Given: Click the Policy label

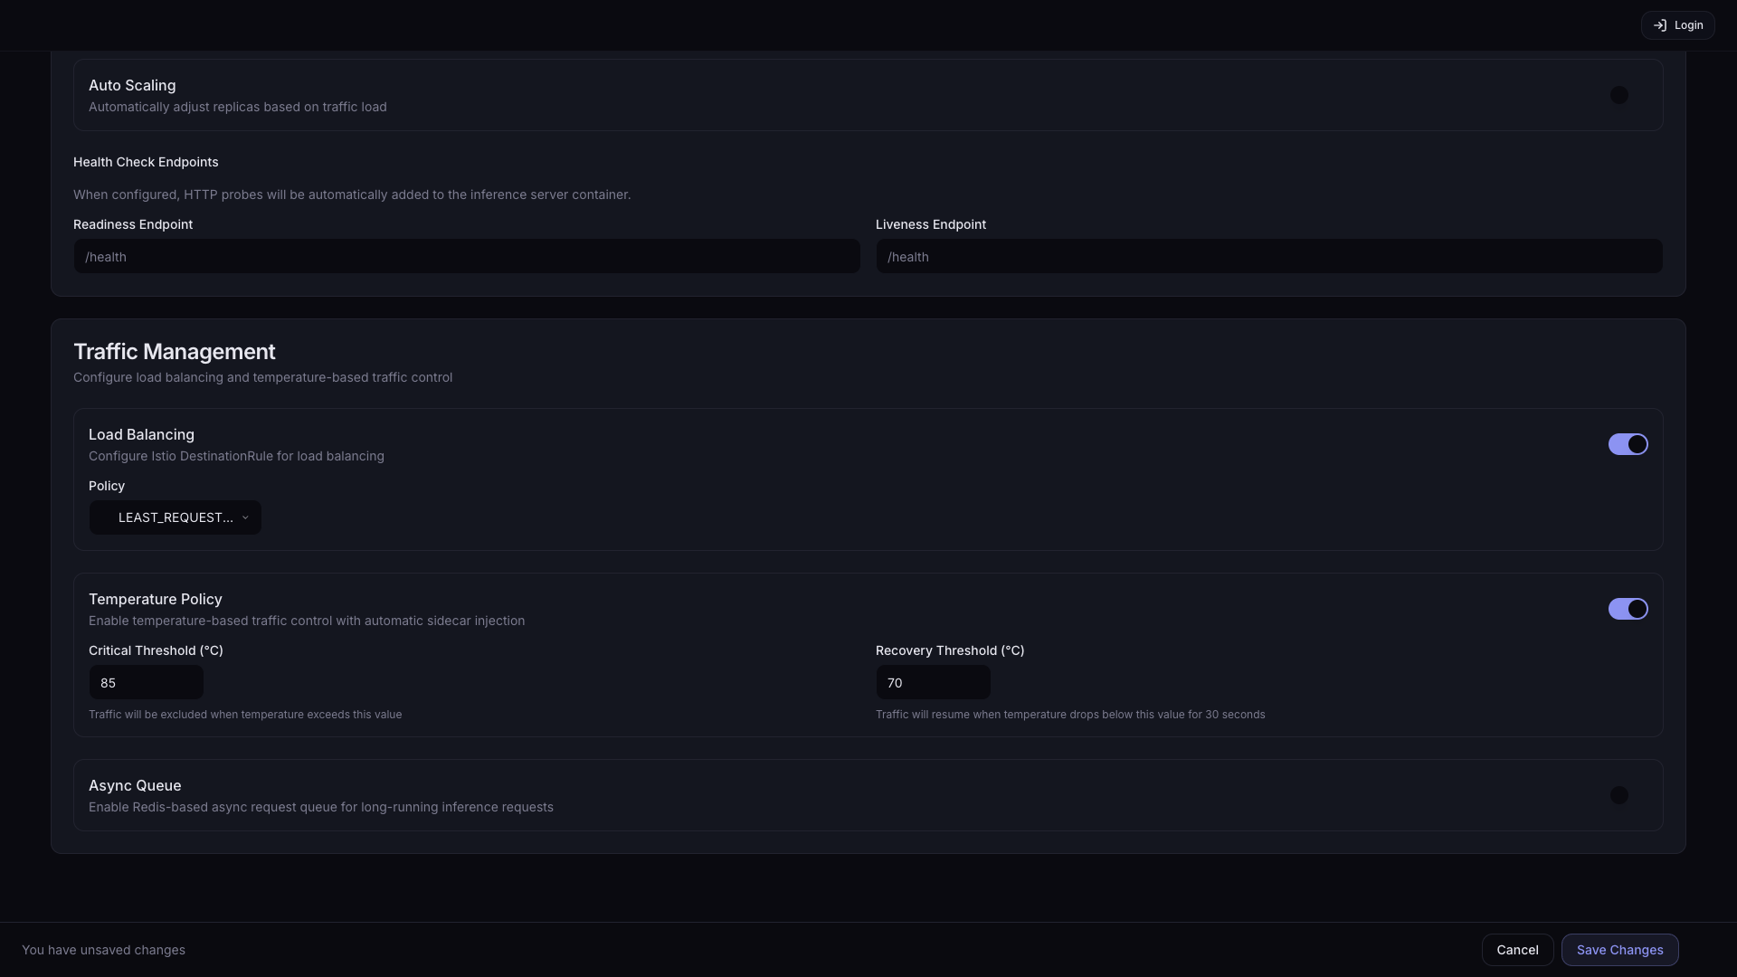Looking at the screenshot, I should (x=107, y=486).
